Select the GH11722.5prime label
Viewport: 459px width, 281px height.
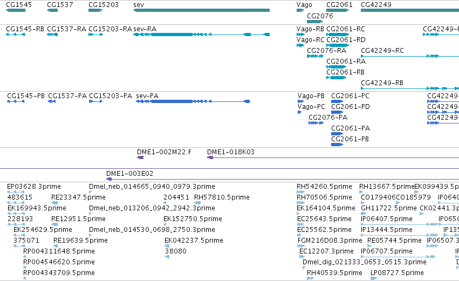[389, 208]
